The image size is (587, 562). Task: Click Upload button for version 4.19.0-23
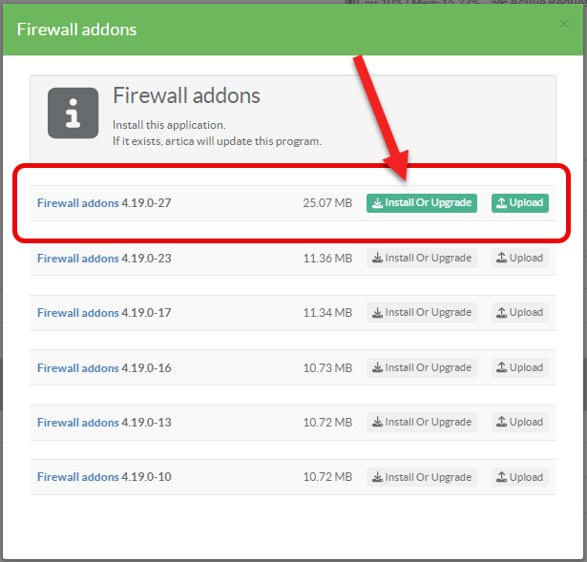coord(520,258)
